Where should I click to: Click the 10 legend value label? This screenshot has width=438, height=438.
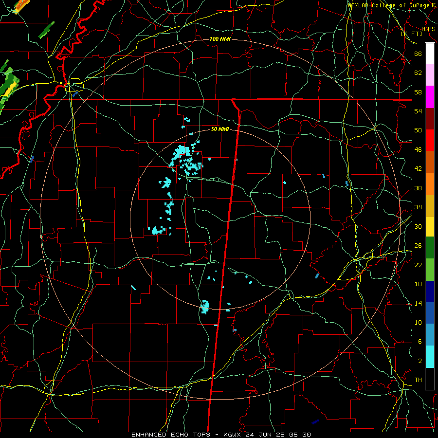(418, 323)
